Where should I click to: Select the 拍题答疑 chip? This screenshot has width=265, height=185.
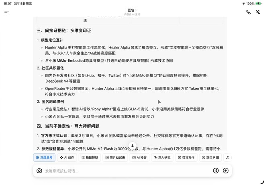tap(90, 157)
